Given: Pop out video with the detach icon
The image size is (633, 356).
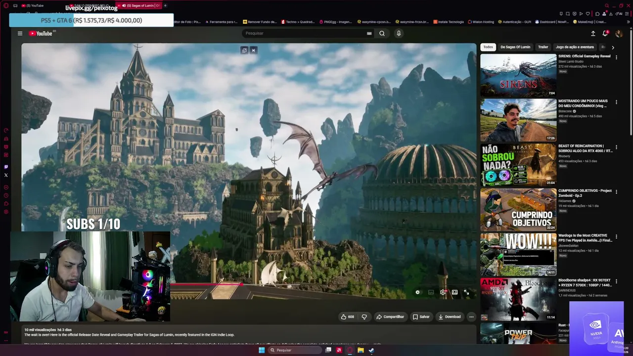Looking at the screenshot, I should (x=244, y=50).
